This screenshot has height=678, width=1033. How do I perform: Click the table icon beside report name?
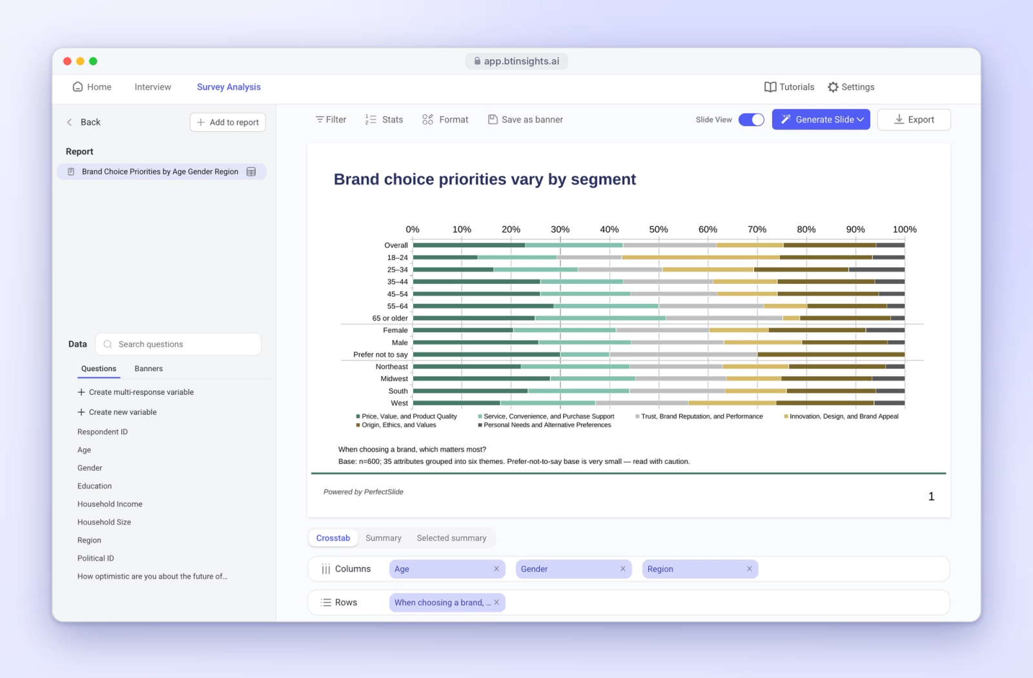click(x=251, y=172)
